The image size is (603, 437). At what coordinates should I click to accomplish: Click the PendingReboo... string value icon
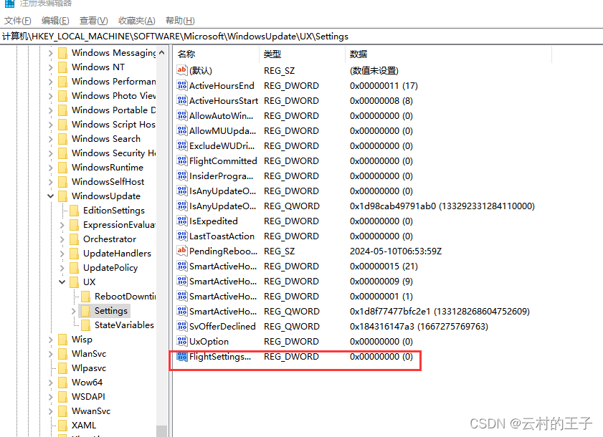coord(182,251)
